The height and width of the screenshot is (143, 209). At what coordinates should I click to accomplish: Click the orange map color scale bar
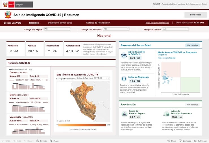click(82, 125)
